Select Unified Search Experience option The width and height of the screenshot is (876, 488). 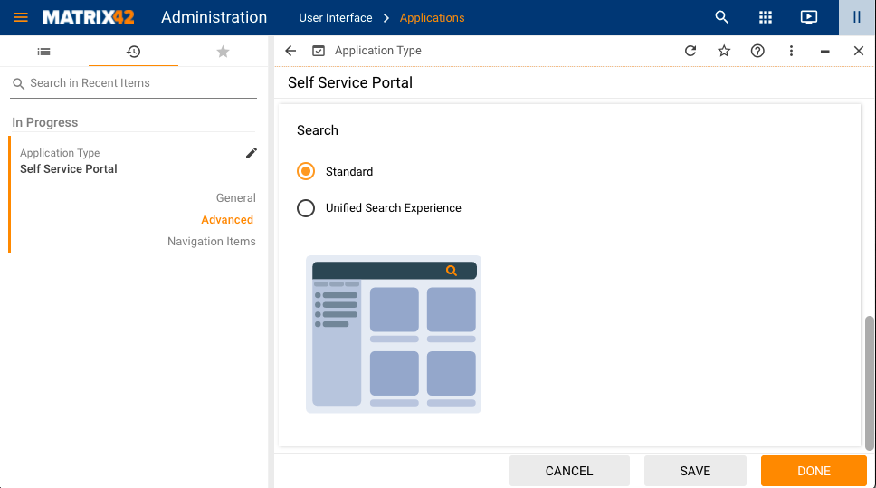click(x=307, y=208)
